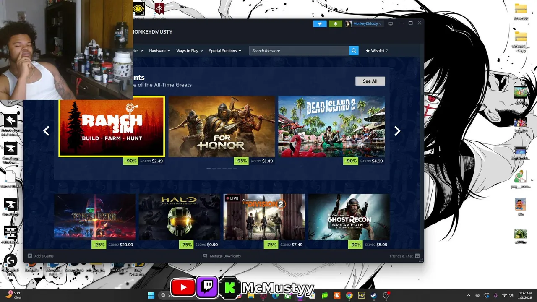Open Friends & Chat
Image resolution: width=537 pixels, height=302 pixels.
pos(404,256)
